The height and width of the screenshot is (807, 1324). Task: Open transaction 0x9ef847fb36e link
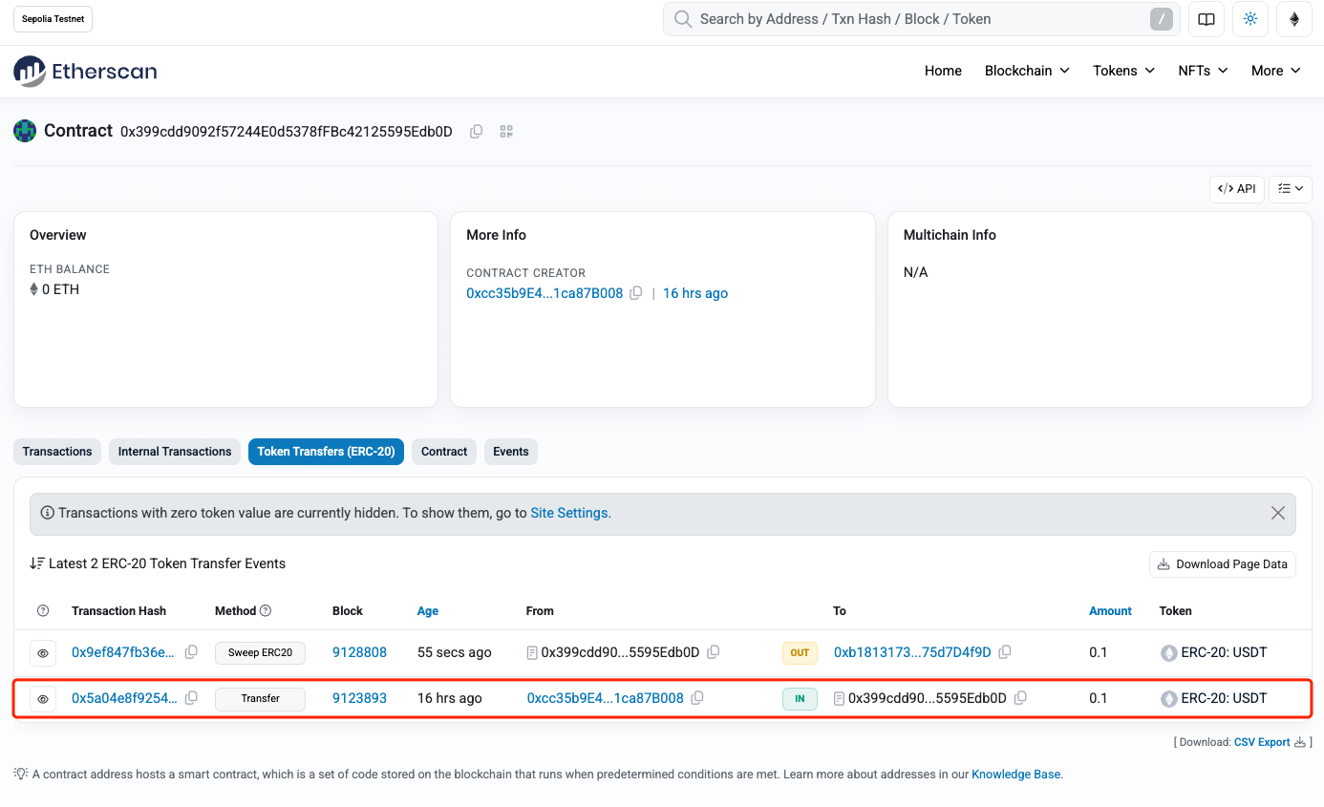pos(123,652)
